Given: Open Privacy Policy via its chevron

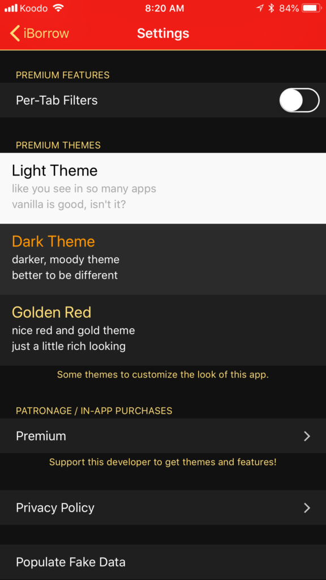Looking at the screenshot, I should click(307, 508).
